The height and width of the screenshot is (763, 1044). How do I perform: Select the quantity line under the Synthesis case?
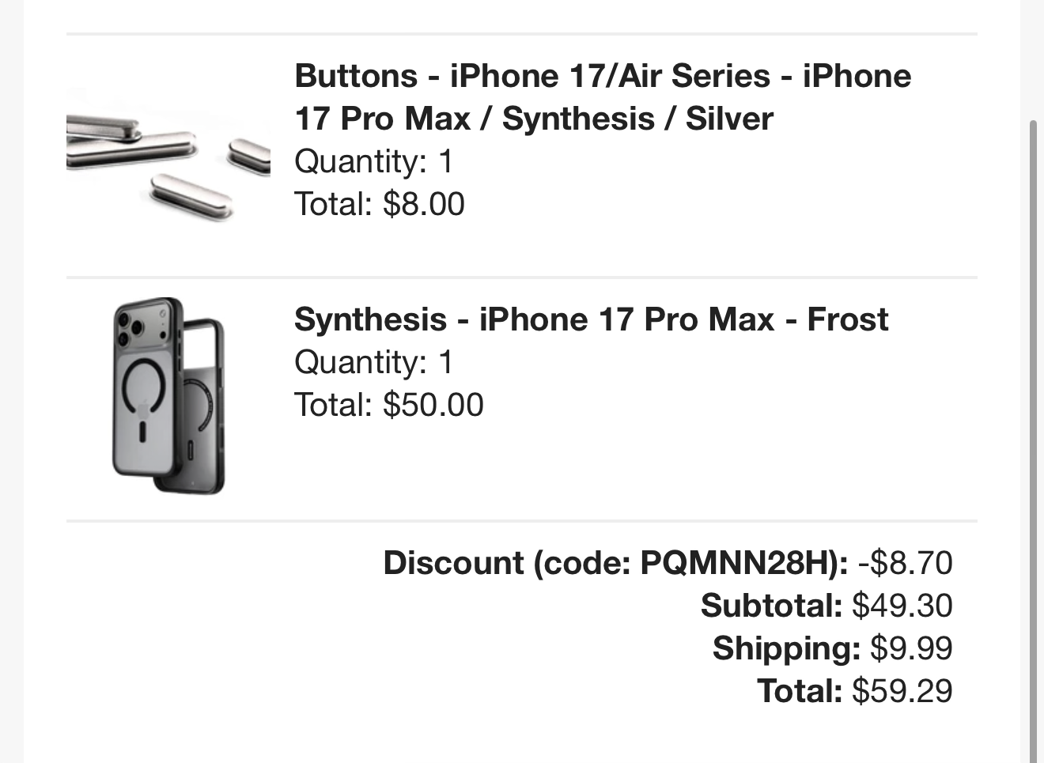click(373, 363)
